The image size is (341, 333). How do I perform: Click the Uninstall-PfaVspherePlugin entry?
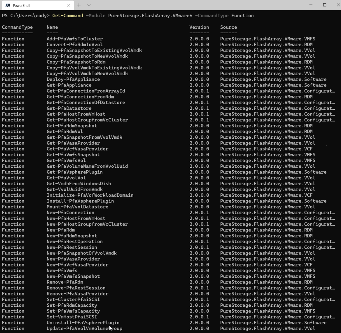pyautogui.click(x=83, y=323)
